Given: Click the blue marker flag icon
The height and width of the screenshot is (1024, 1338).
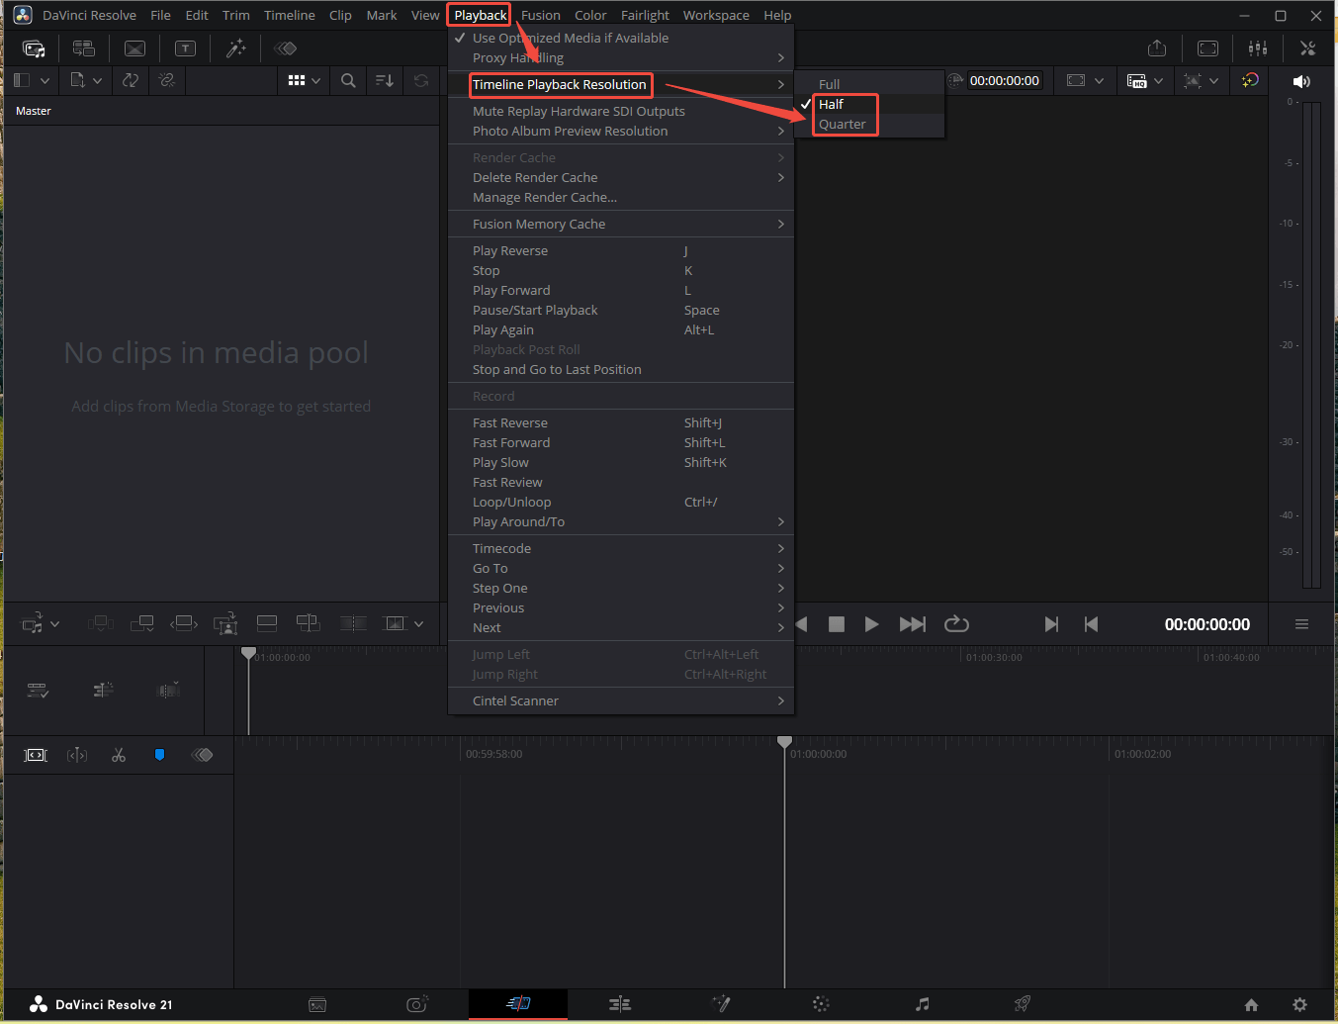Looking at the screenshot, I should point(159,755).
